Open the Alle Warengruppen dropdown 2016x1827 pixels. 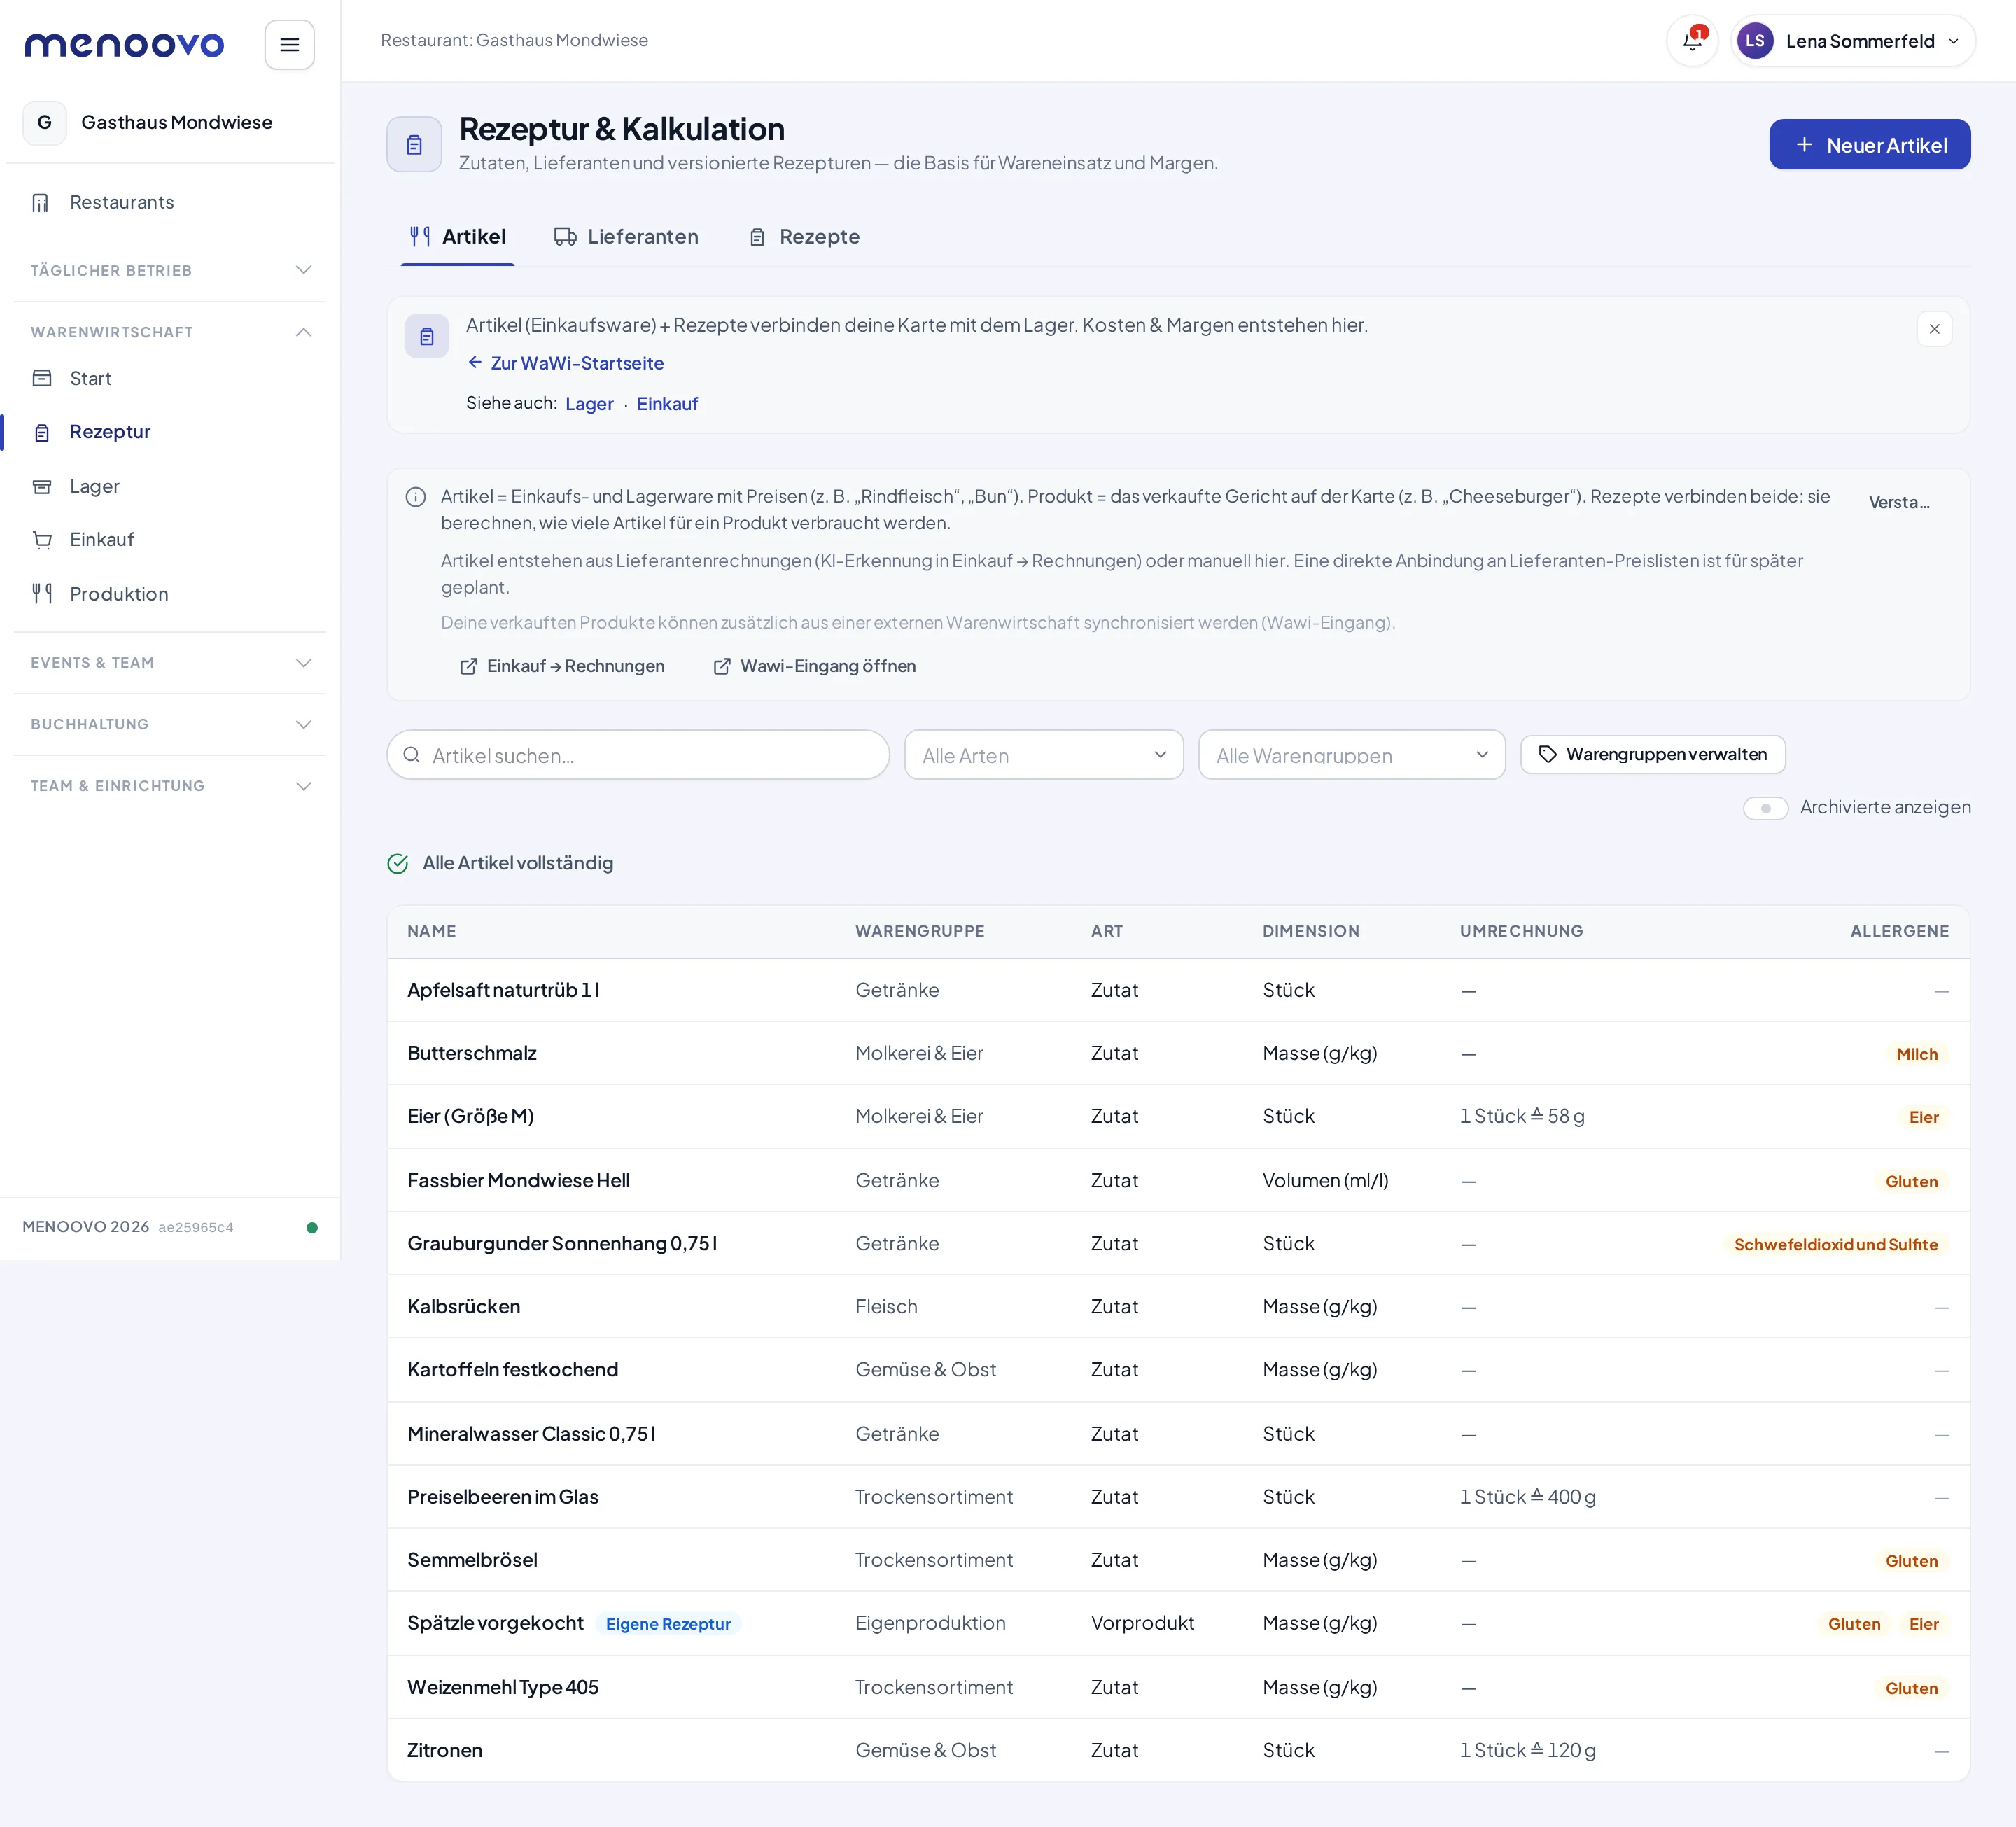click(1351, 755)
